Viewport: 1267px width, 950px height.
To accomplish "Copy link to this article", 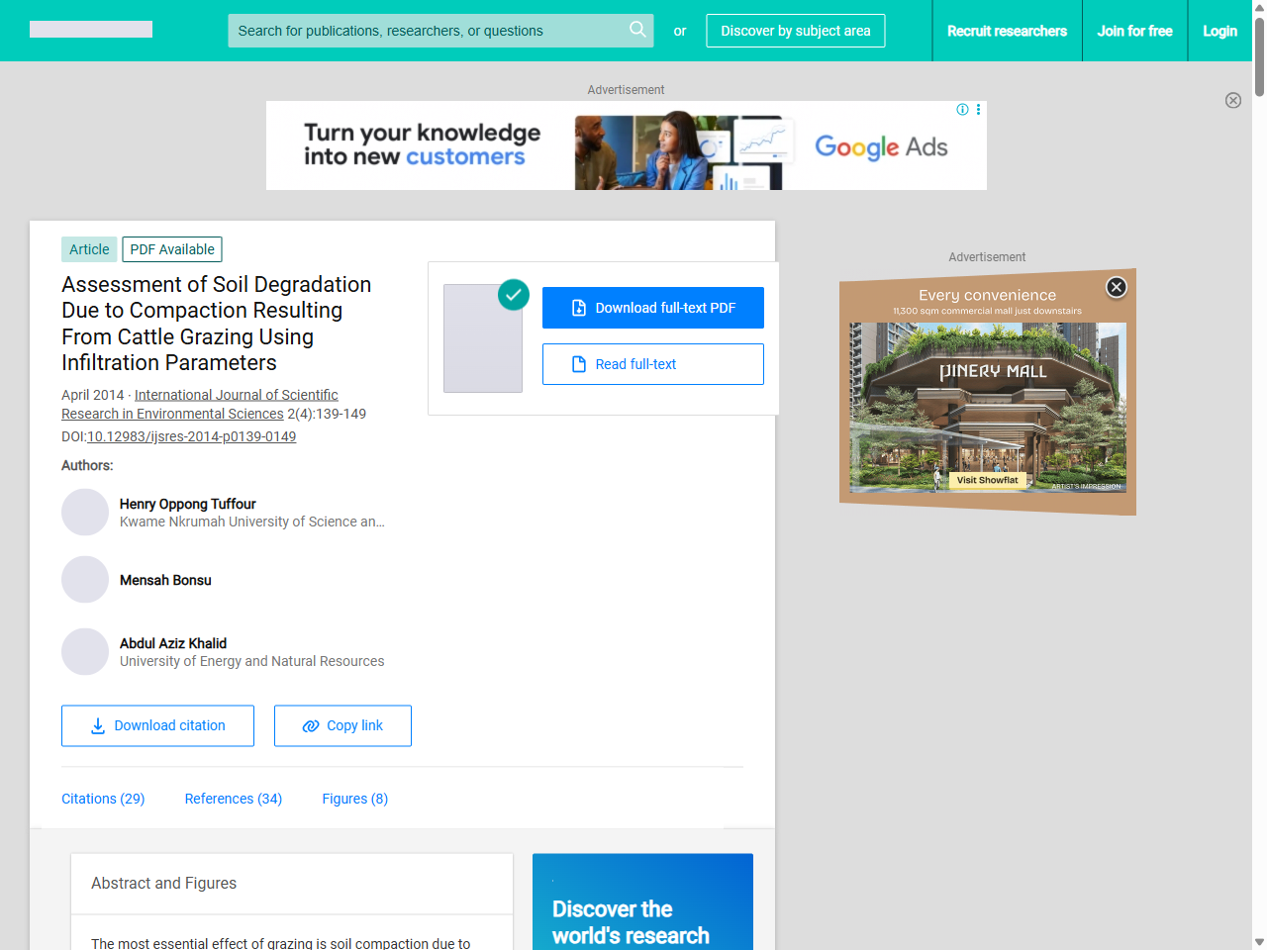I will click(342, 725).
